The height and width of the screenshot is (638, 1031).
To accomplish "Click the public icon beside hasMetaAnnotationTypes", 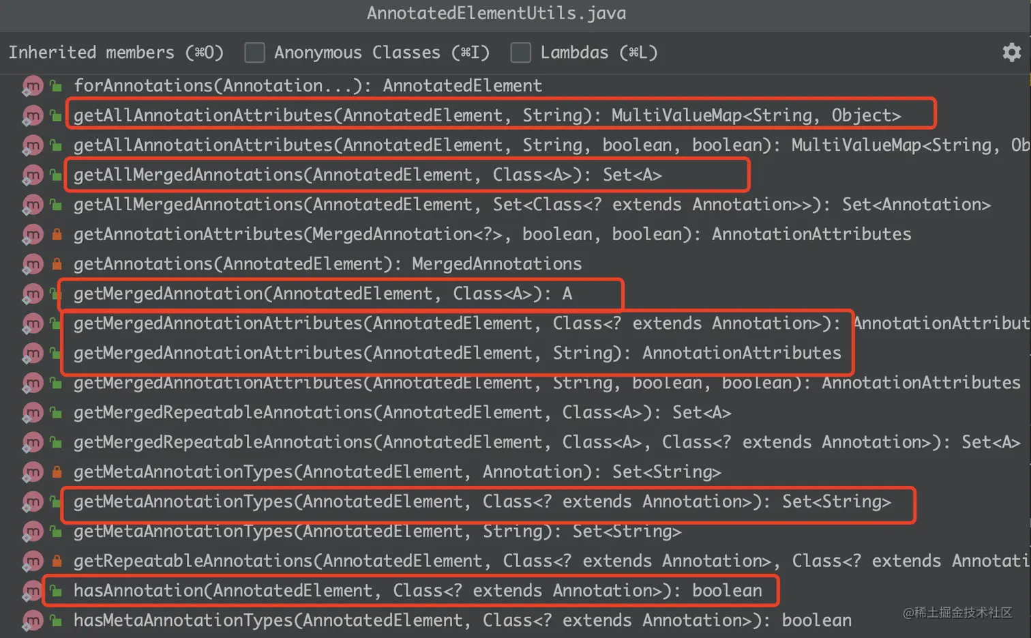I will coord(57,620).
